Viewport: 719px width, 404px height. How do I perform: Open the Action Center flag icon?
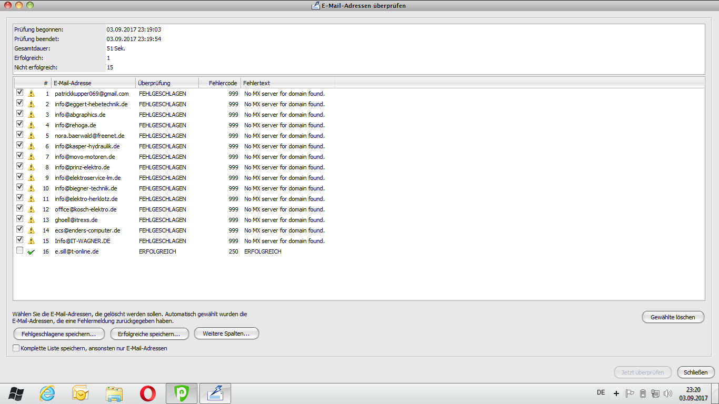(630, 393)
